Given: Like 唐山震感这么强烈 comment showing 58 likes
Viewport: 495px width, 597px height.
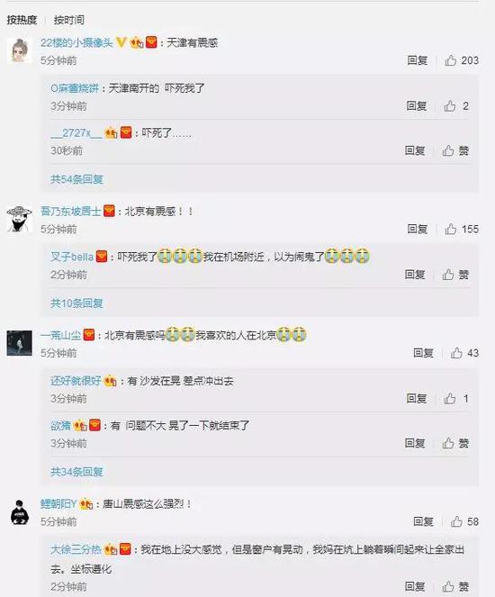Looking at the screenshot, I should click(456, 521).
